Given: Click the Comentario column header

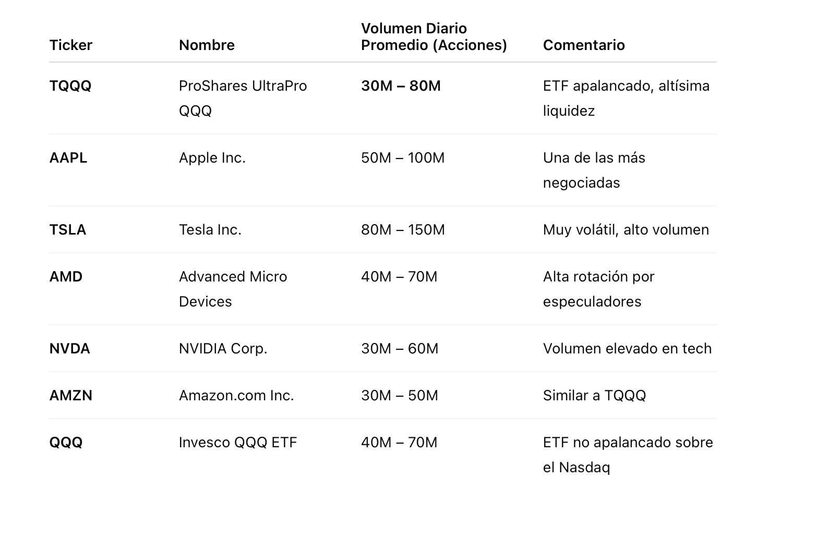Looking at the screenshot, I should 584,45.
